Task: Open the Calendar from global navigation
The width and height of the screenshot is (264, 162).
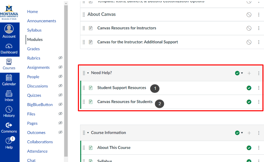Action: (x=9, y=80)
